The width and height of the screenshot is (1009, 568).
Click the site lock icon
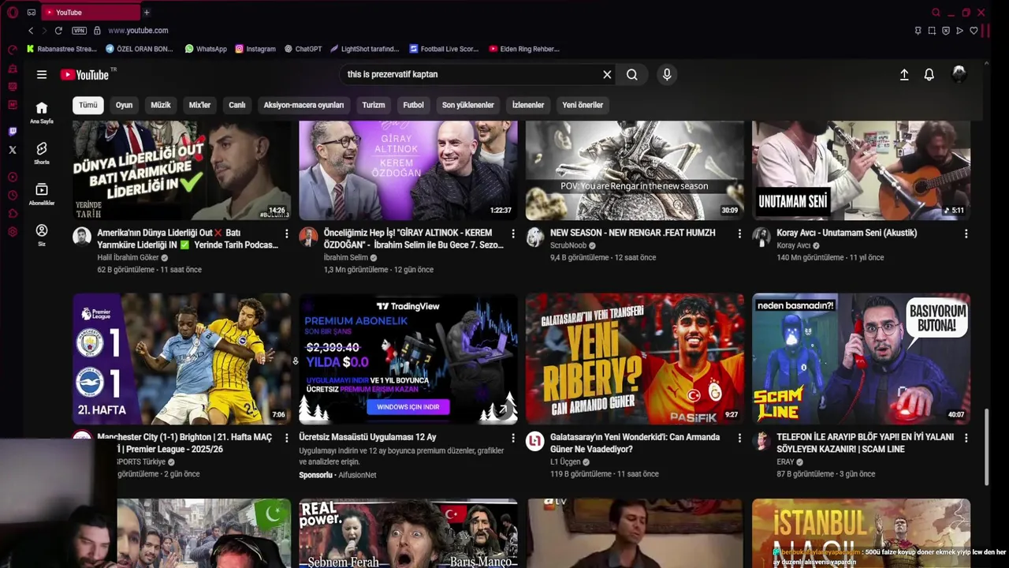[x=97, y=31]
